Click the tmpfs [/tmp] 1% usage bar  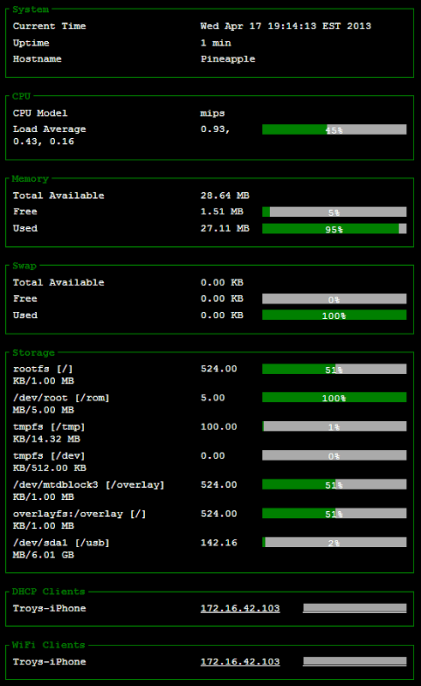(334, 426)
